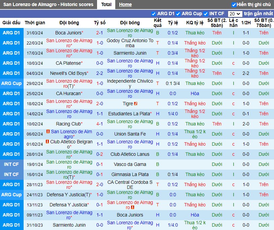Select the INT CF label on 19/01/24 row
Image resolution: width=274 pixels, height=230 pixels.
coord(11,165)
